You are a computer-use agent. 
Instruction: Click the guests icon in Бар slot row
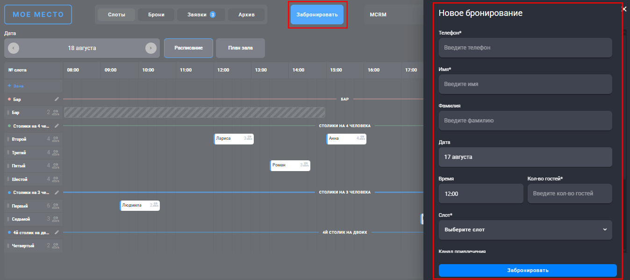[x=56, y=113]
